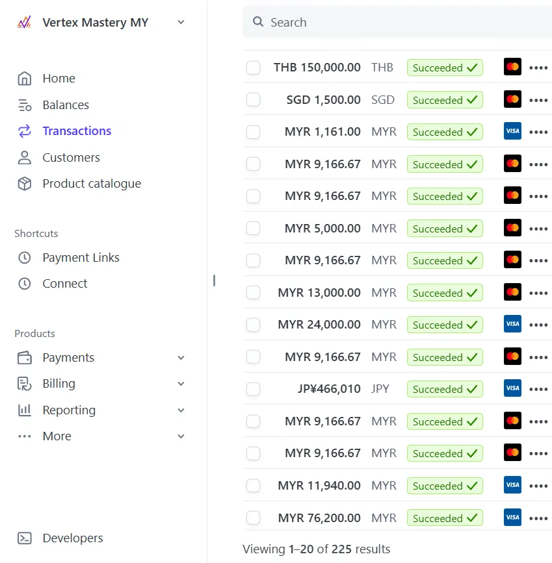Click the Home icon in sidebar
552x563 pixels.
25,79
